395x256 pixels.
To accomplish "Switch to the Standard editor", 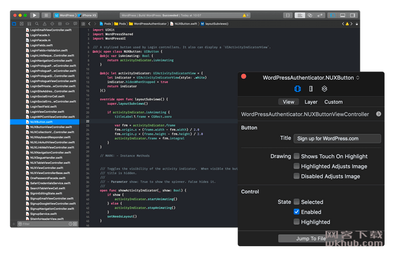I will point(300,15).
